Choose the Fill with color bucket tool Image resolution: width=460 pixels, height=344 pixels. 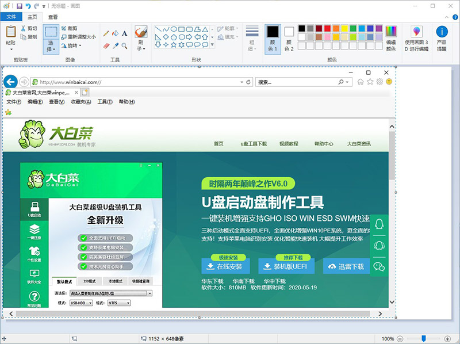[x=115, y=33]
